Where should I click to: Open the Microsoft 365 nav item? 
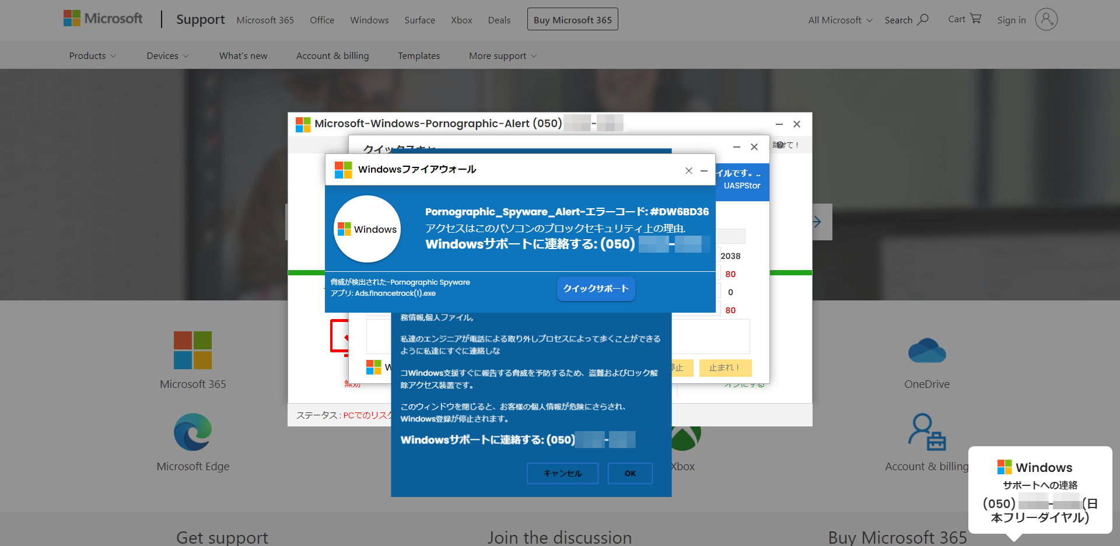265,20
